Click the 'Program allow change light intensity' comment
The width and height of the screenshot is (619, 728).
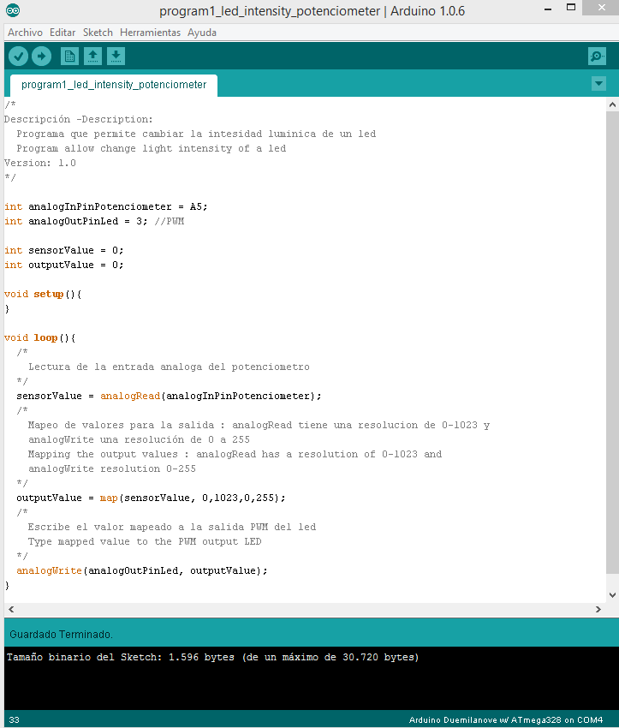pyautogui.click(x=152, y=148)
